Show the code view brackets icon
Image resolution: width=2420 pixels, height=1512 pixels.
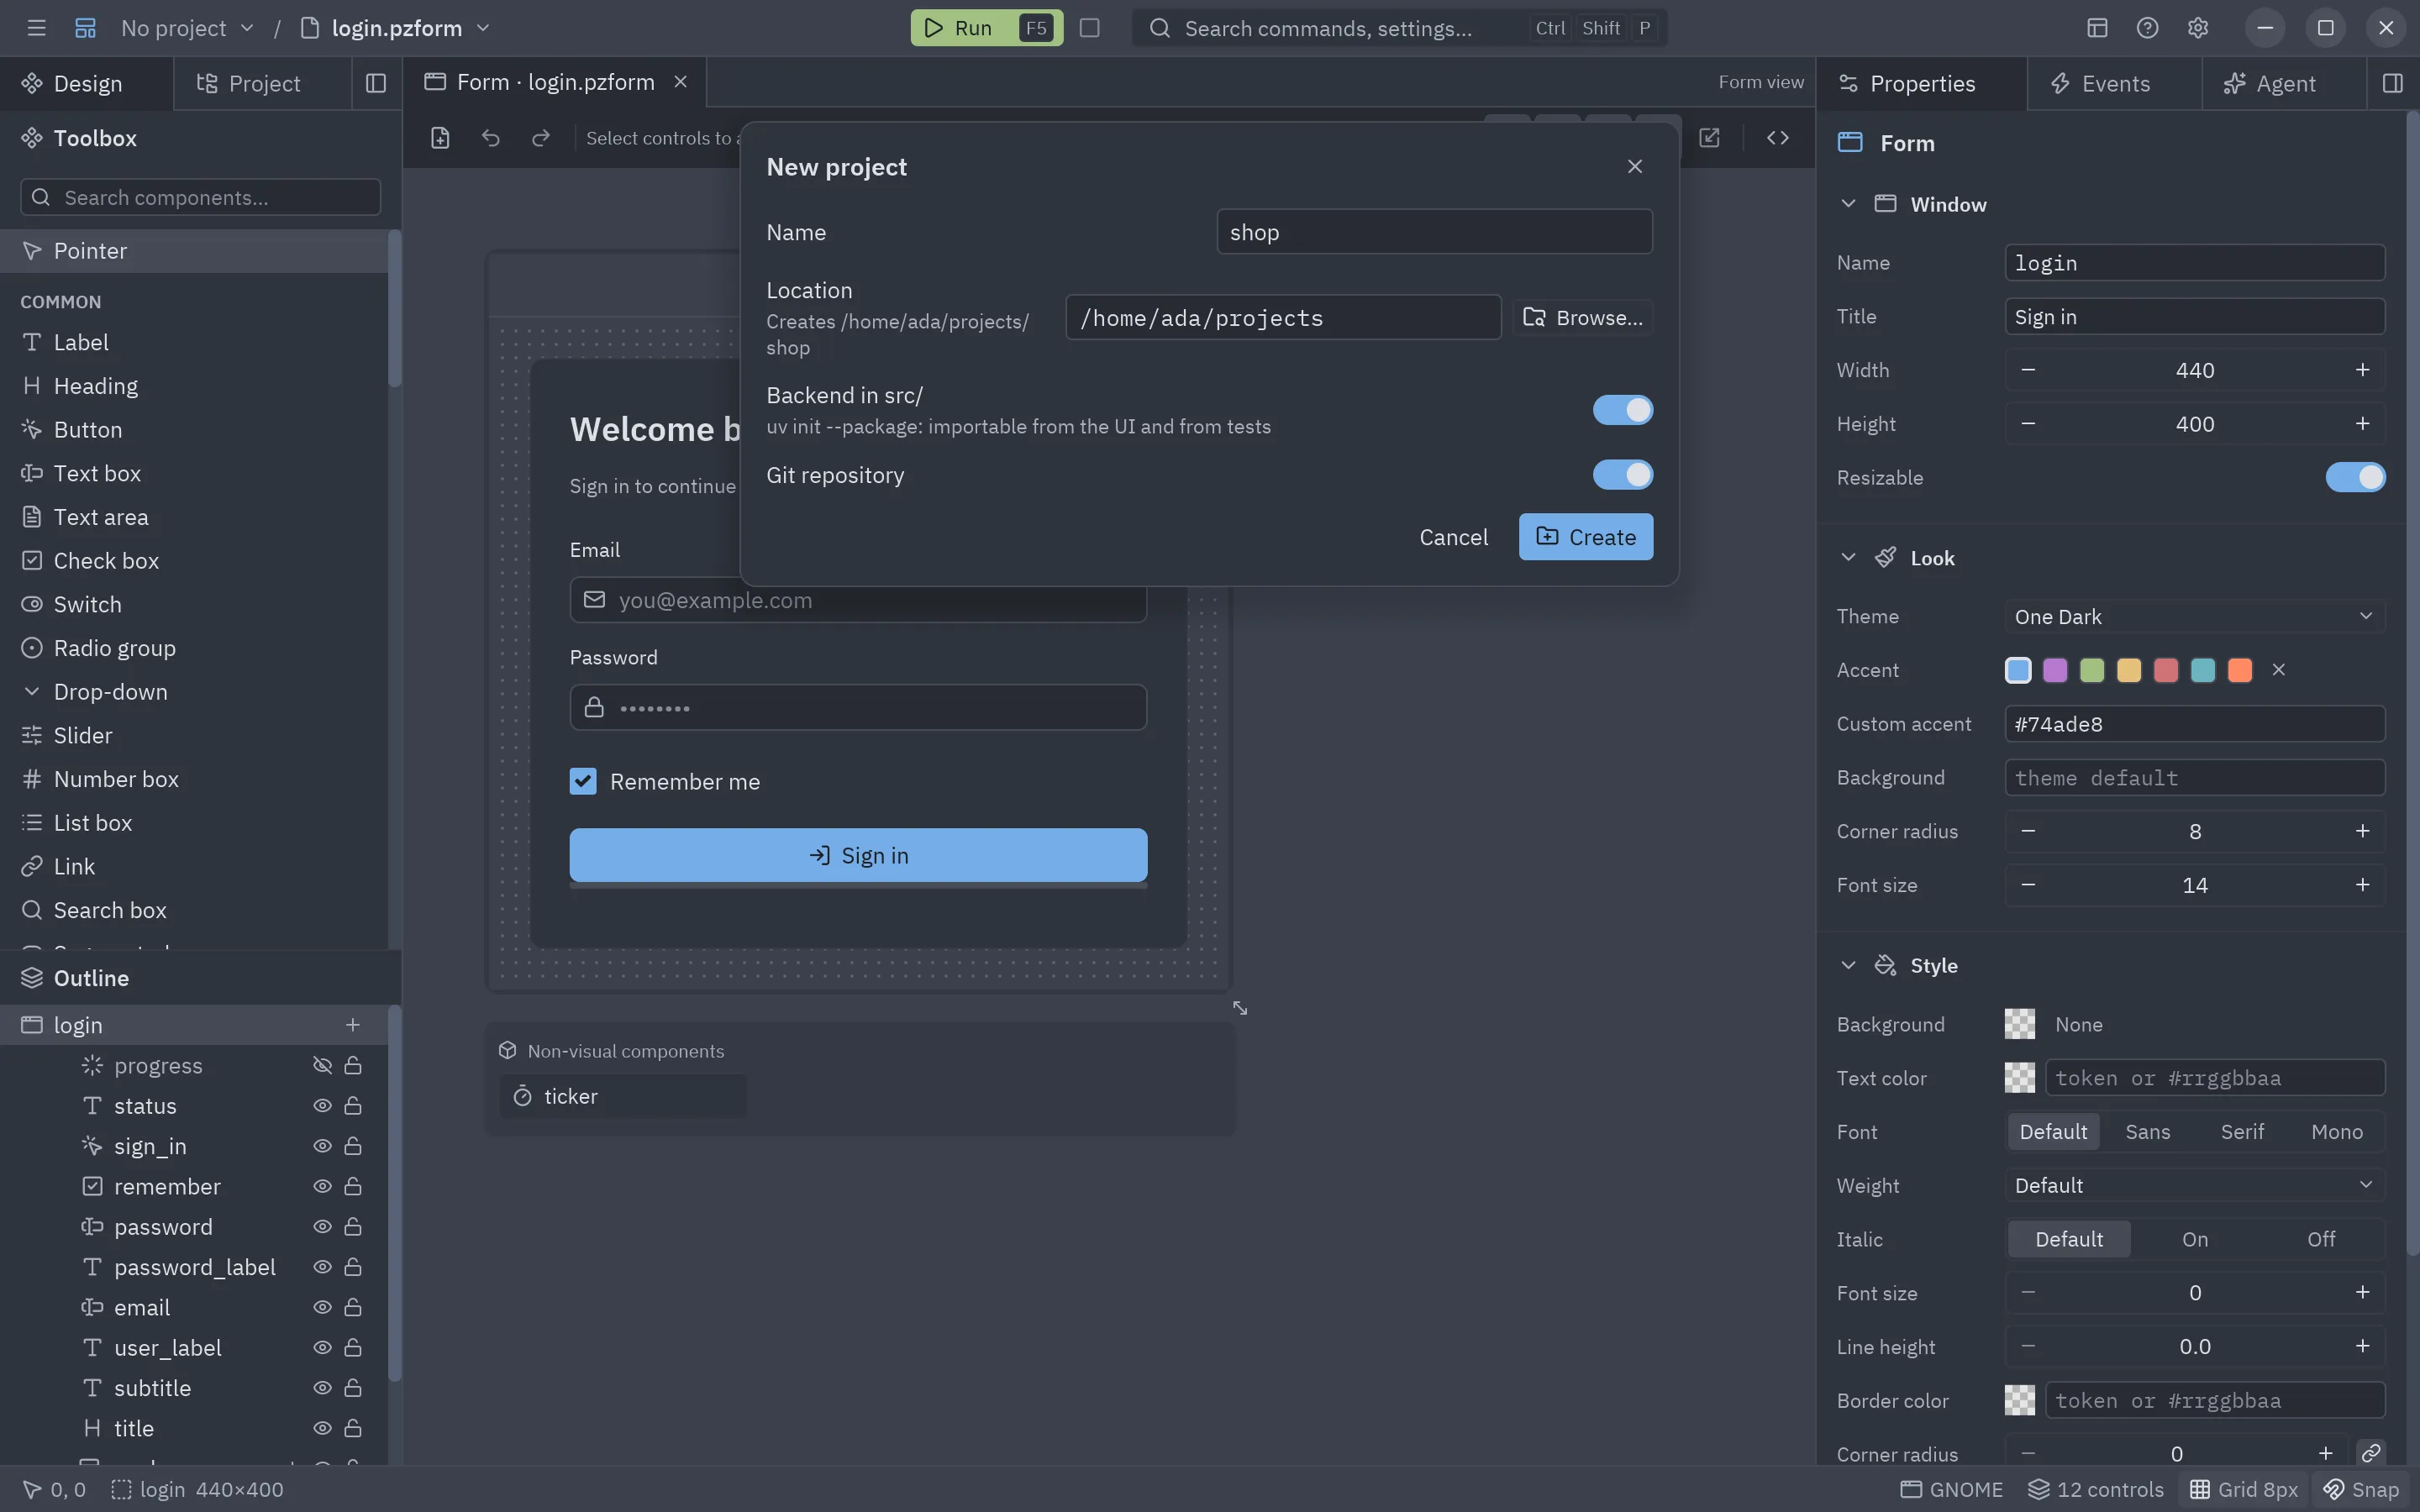click(1777, 138)
